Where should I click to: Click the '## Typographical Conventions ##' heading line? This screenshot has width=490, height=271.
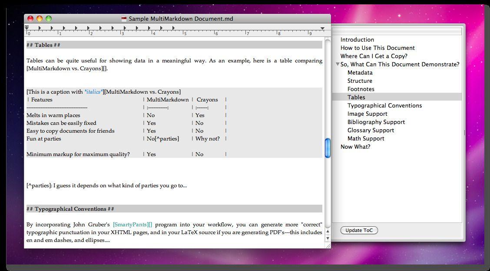(x=174, y=209)
